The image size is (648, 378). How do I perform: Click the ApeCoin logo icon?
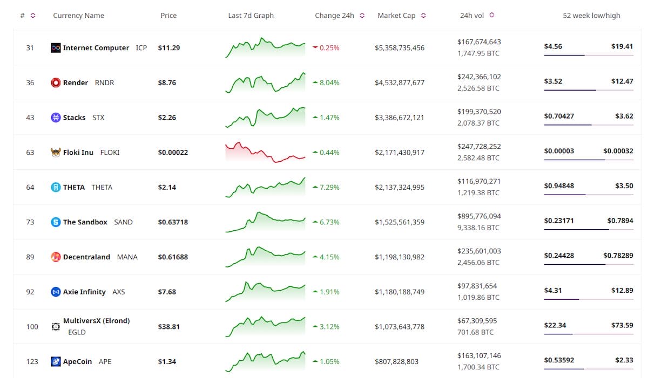(x=56, y=361)
